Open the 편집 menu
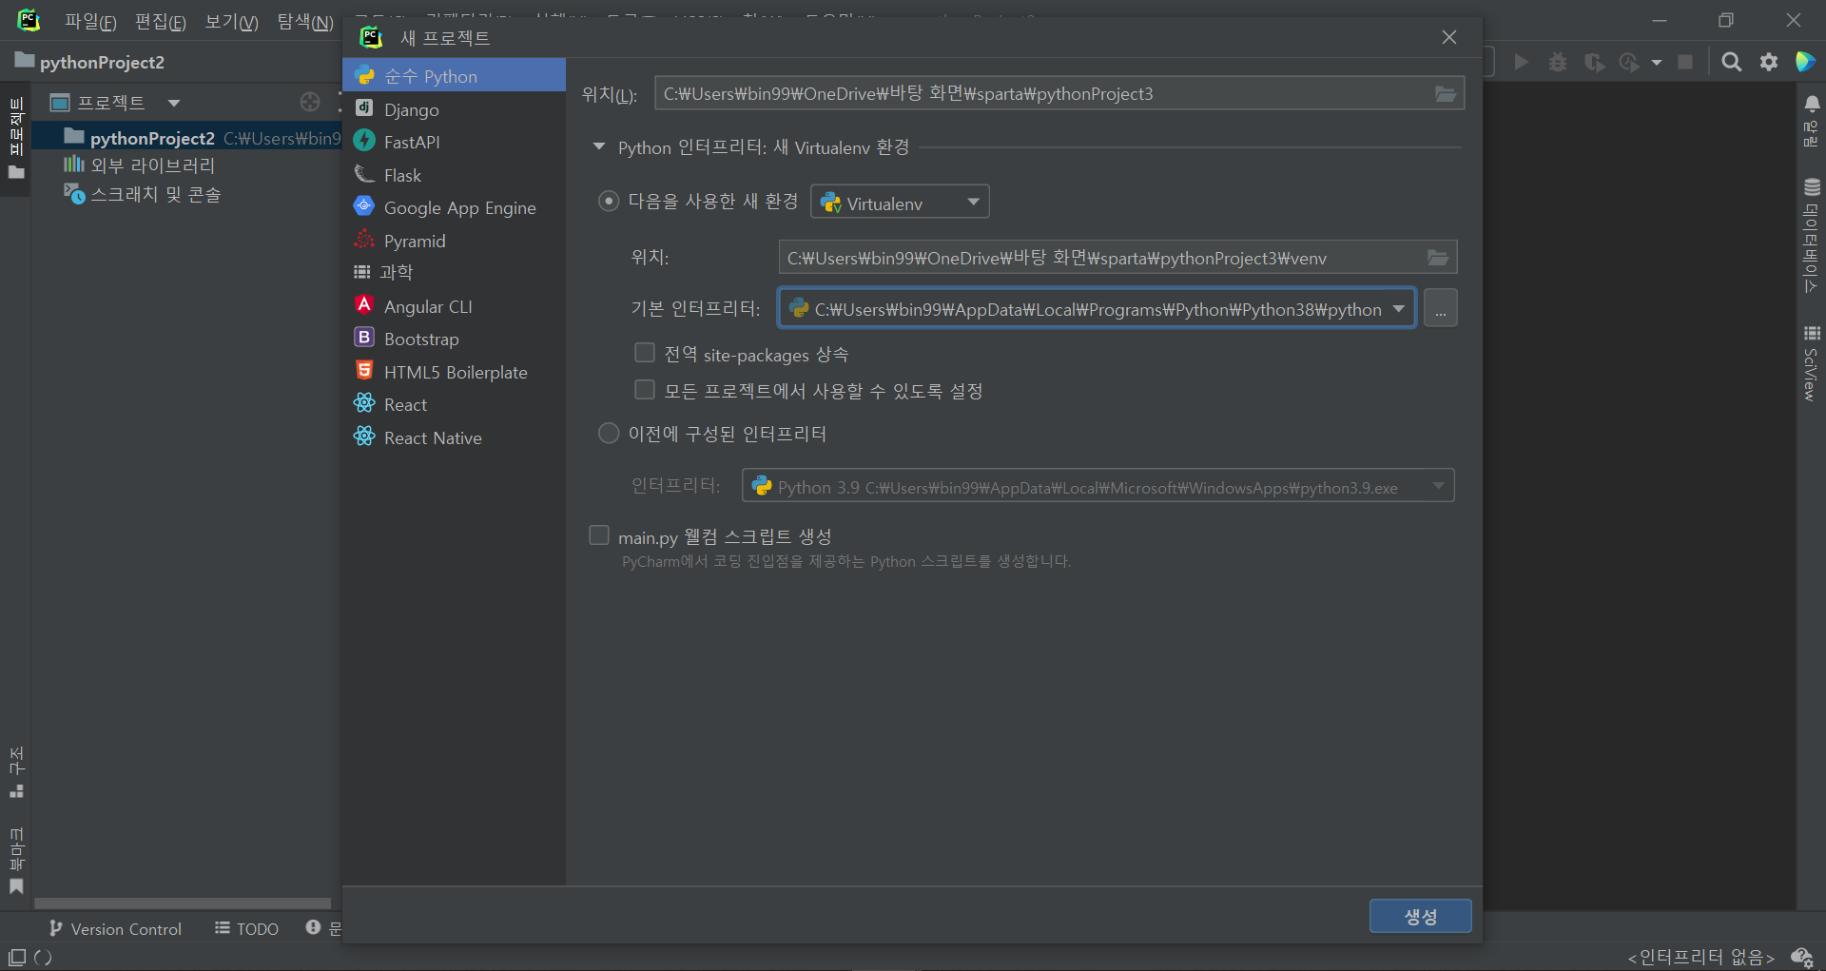The image size is (1826, 971). 160,22
